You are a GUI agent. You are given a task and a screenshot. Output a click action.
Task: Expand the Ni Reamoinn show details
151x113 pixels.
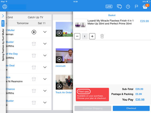(45, 79)
